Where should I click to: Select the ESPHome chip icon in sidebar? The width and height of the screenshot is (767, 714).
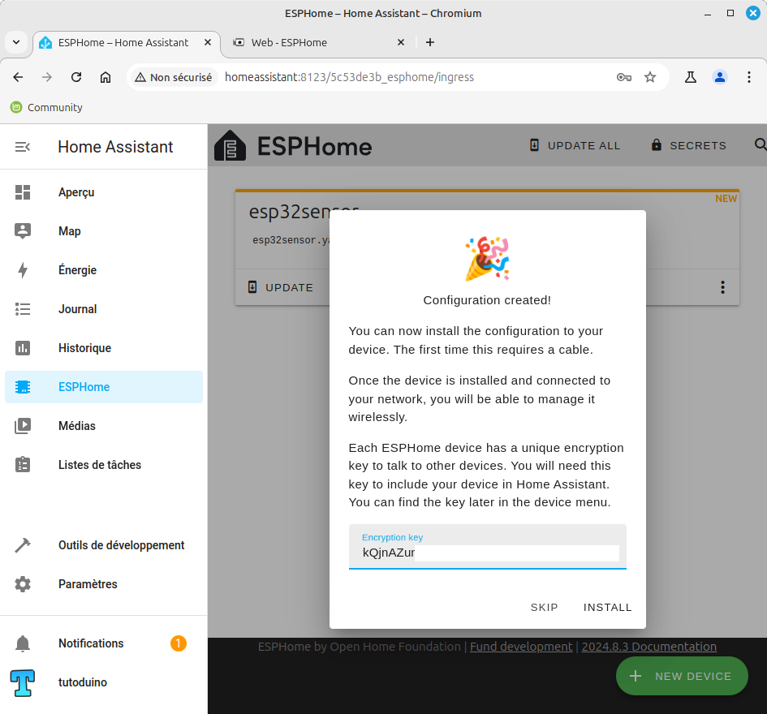[23, 387]
